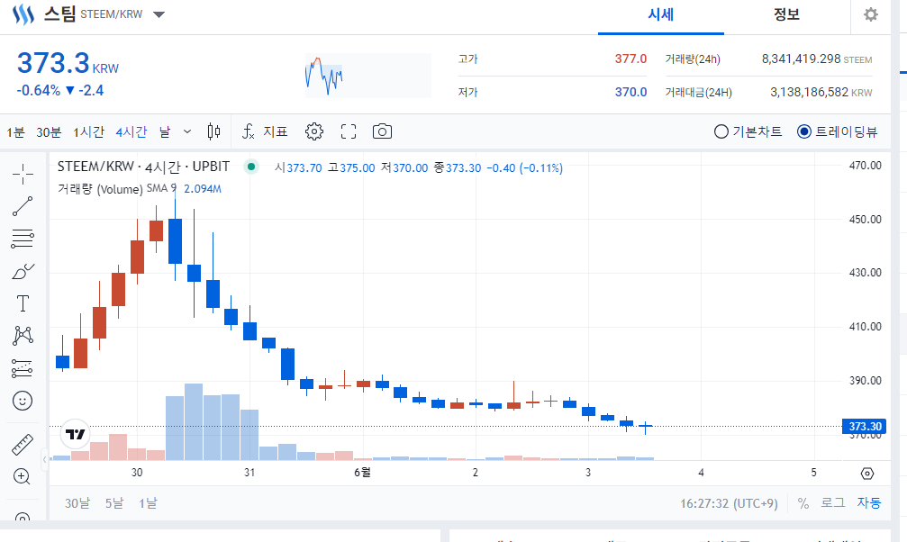The image size is (907, 542).
Task: Select the crosshair cursor tool
Action: [x=23, y=174]
